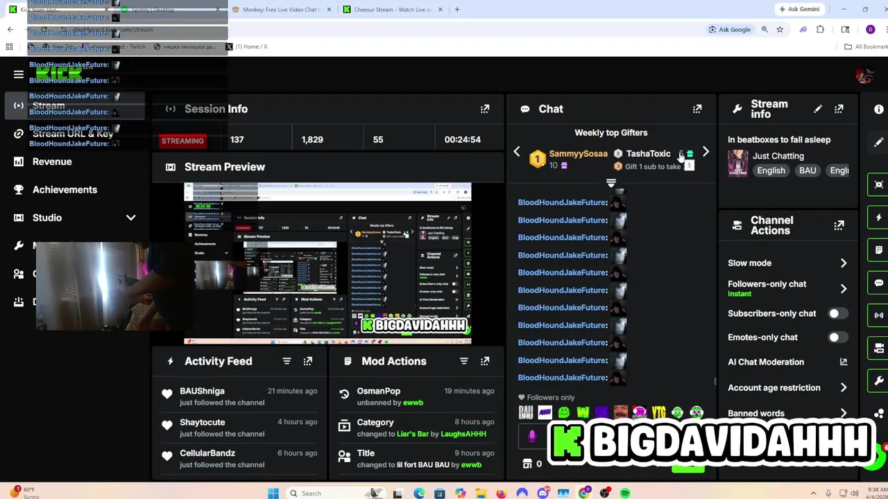
Task: Open LaughsAHHH moderator link
Action: point(463,434)
